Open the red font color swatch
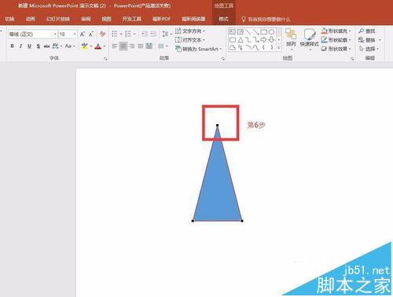This screenshot has height=297, width=393. point(98,46)
